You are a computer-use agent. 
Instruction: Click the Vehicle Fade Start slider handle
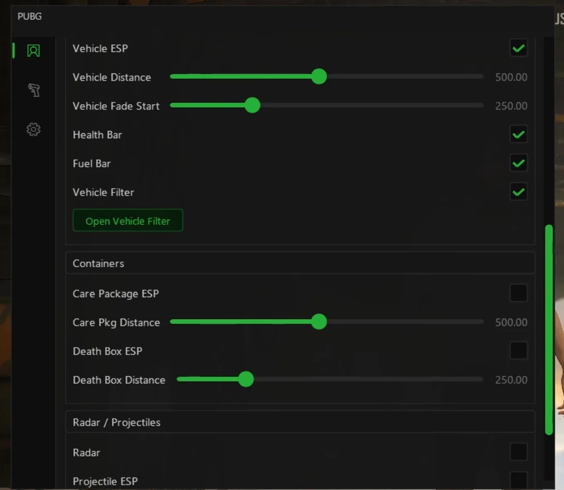tap(252, 105)
